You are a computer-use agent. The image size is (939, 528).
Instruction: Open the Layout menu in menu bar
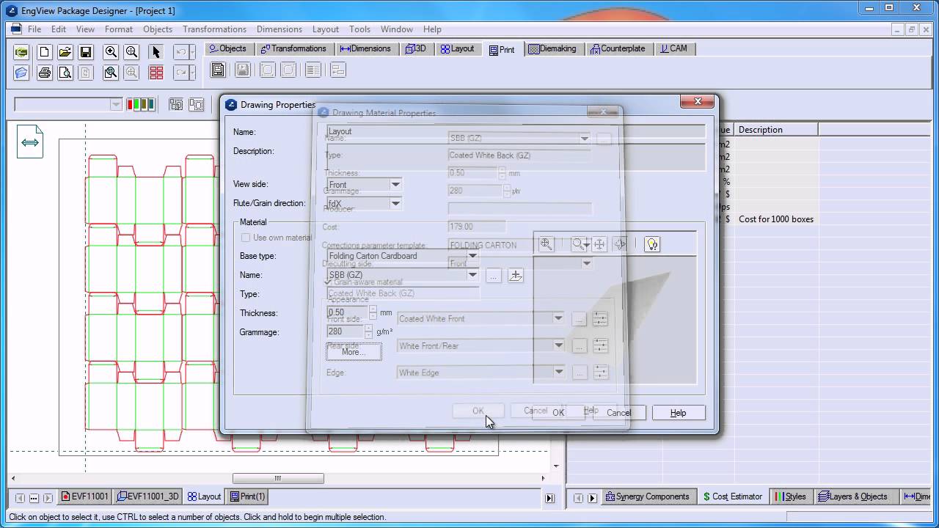coord(326,29)
